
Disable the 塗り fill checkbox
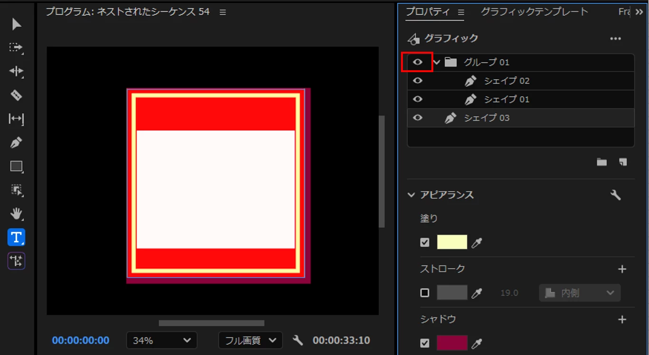point(425,243)
